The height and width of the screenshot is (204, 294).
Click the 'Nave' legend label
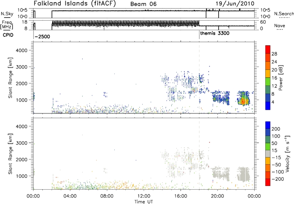279,26
